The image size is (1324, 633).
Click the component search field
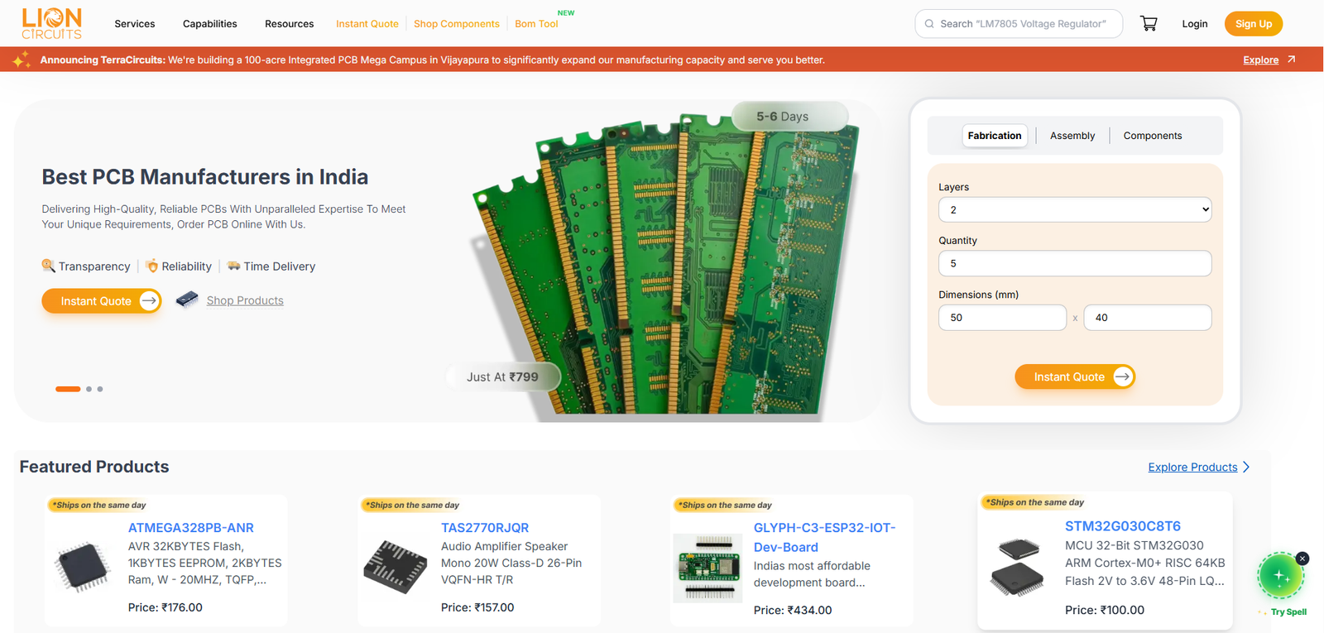point(1019,24)
